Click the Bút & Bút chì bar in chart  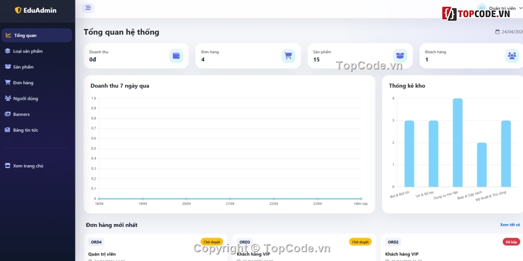pos(409,154)
